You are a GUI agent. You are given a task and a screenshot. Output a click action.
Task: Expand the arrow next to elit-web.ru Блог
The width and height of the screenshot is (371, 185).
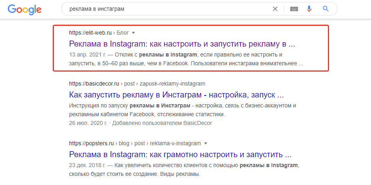click(133, 33)
